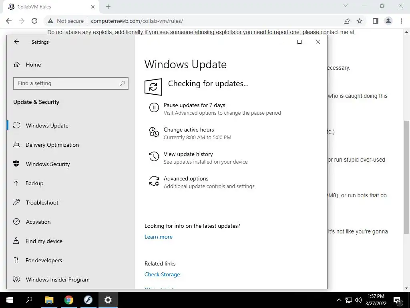Open a new Chrome tab
The height and width of the screenshot is (308, 410).
coord(108,7)
